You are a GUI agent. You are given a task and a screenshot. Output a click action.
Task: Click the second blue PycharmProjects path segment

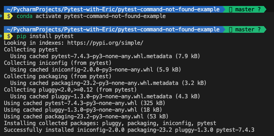tap(113, 30)
